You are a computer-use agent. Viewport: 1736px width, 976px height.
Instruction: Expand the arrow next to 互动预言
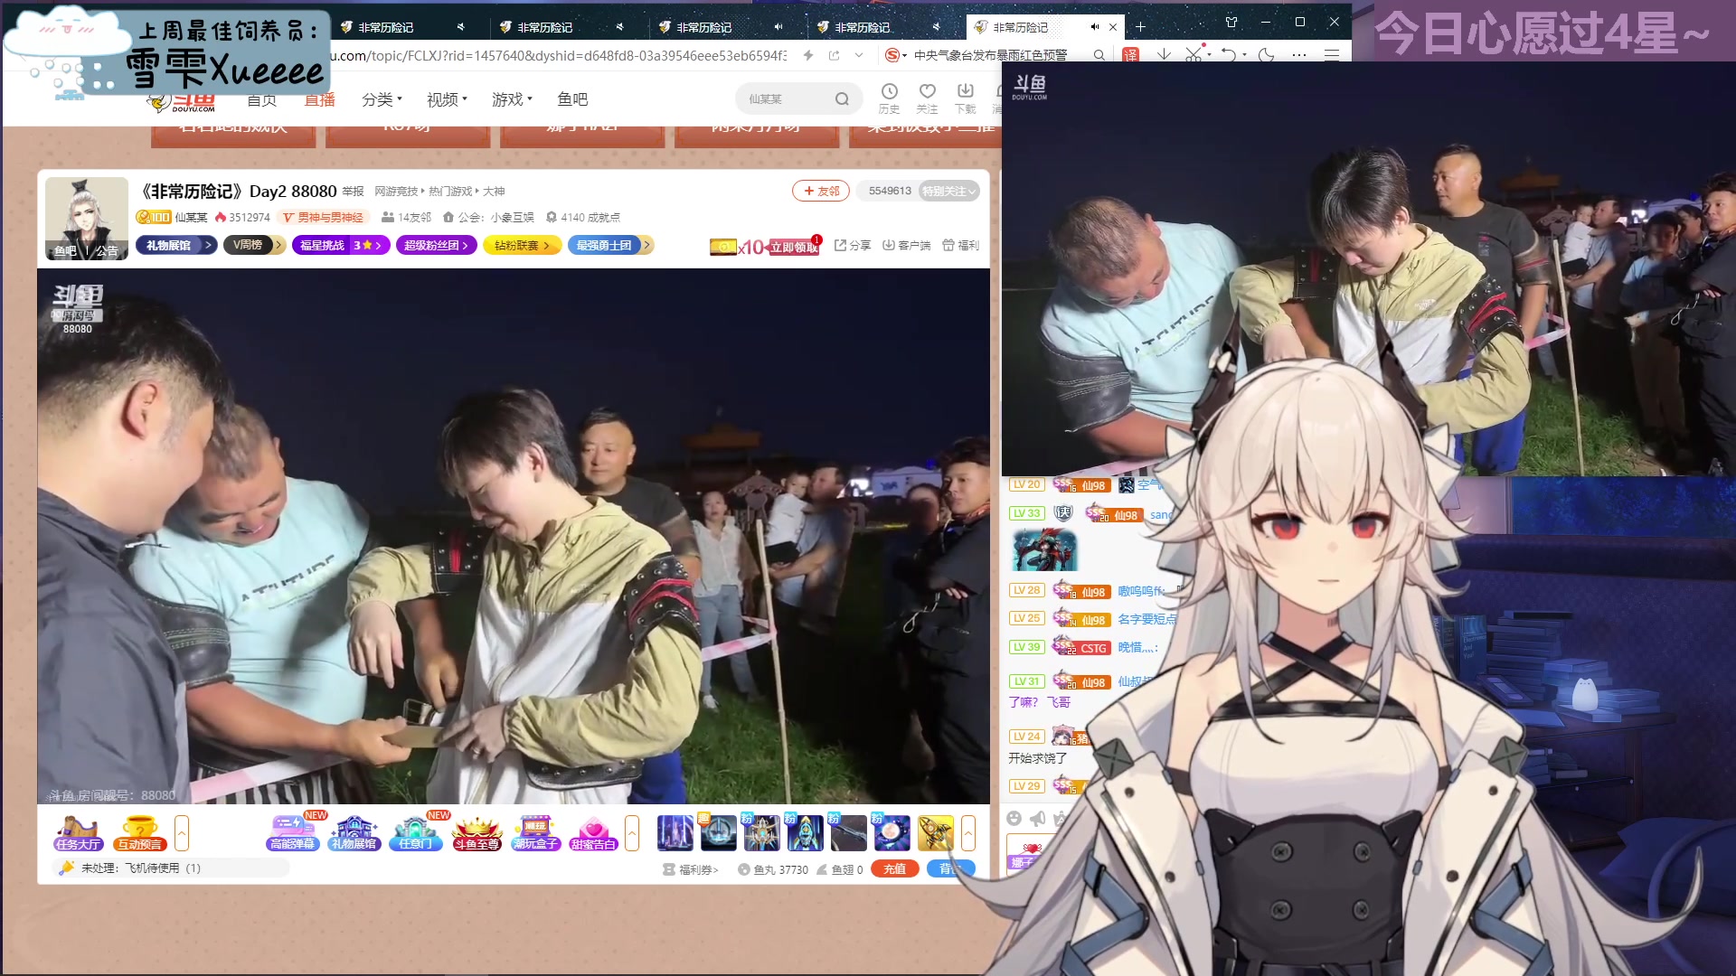(x=182, y=833)
